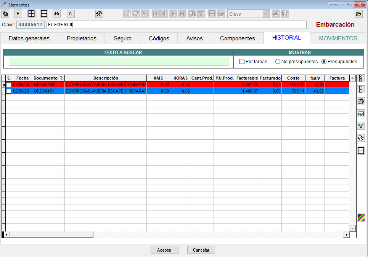Viewport: 368px width, 268px height.
Task: Click the second table grid icon
Action: pyautogui.click(x=44, y=14)
